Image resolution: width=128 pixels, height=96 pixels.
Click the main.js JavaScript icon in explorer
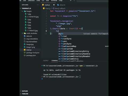coord(25,50)
